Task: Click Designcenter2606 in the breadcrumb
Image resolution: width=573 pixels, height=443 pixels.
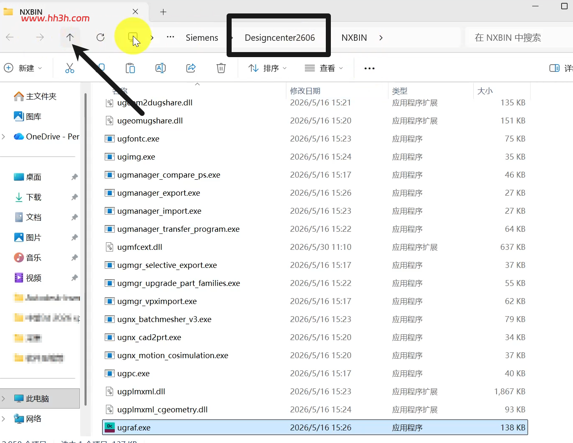Action: coord(280,37)
